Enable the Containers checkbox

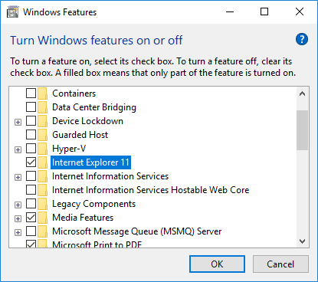tap(31, 93)
